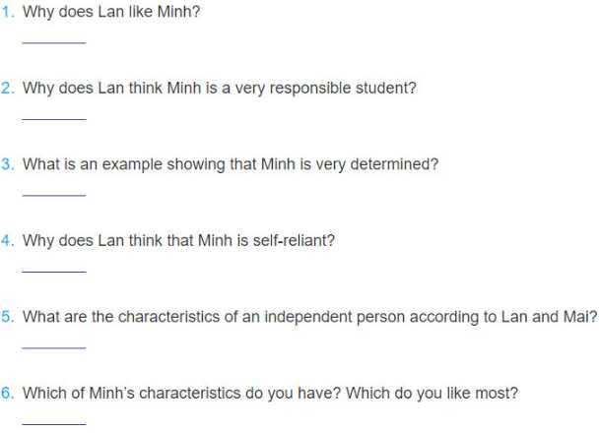Click the question about characteristics of an independent person
This screenshot has height=433, width=600.
310,317
